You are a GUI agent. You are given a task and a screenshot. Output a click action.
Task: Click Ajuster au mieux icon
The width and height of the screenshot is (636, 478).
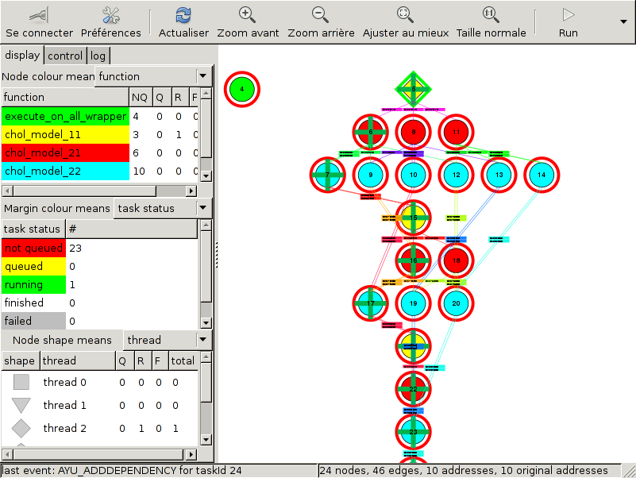(x=405, y=14)
